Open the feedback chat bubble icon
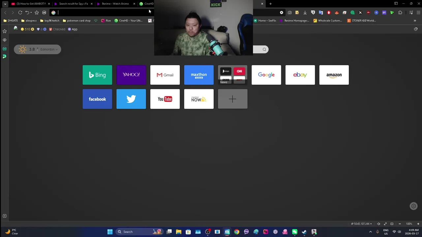422x237 pixels. [416, 29]
